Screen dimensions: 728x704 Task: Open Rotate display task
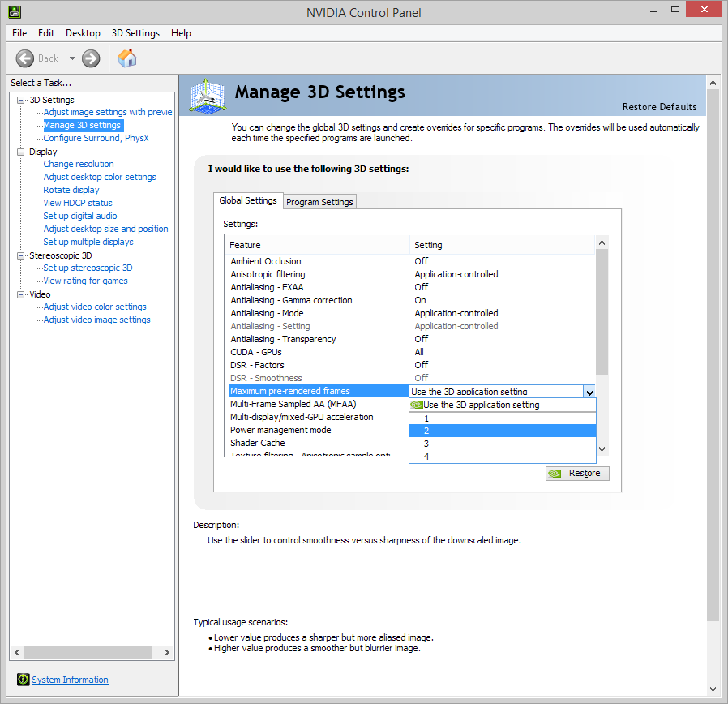(x=71, y=190)
